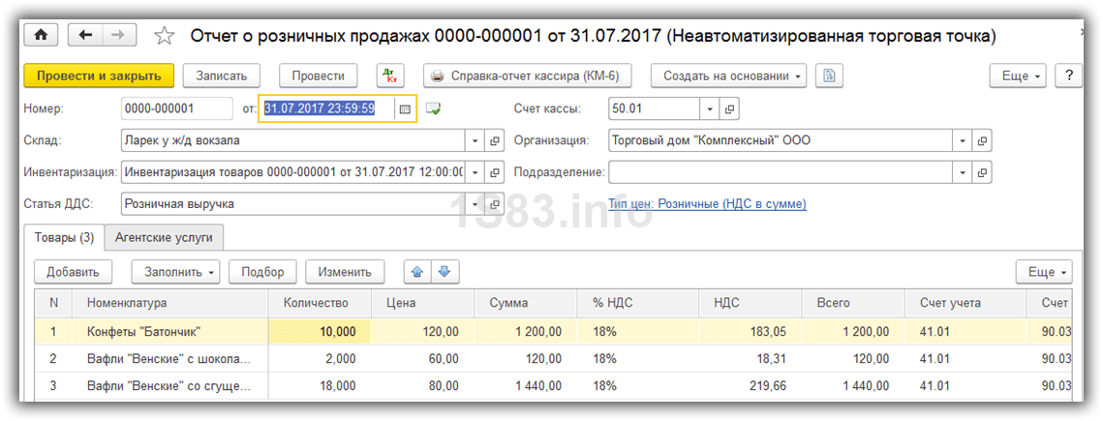The width and height of the screenshot is (1103, 421).
Task: Click the Склад field Ларек у ж/д вокзала
Action: click(x=292, y=140)
